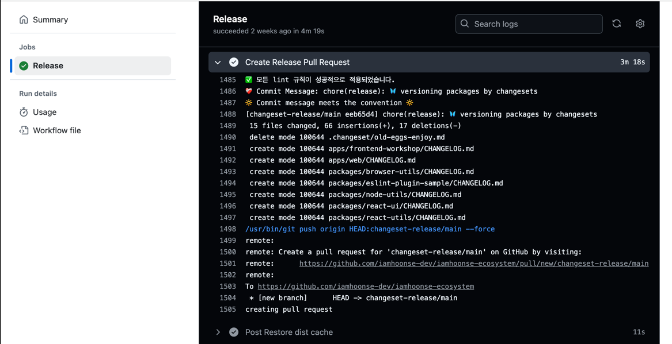Click the Summary home icon
The height and width of the screenshot is (344, 672).
coord(24,20)
